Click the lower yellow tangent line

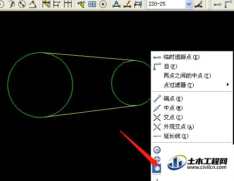(91, 111)
